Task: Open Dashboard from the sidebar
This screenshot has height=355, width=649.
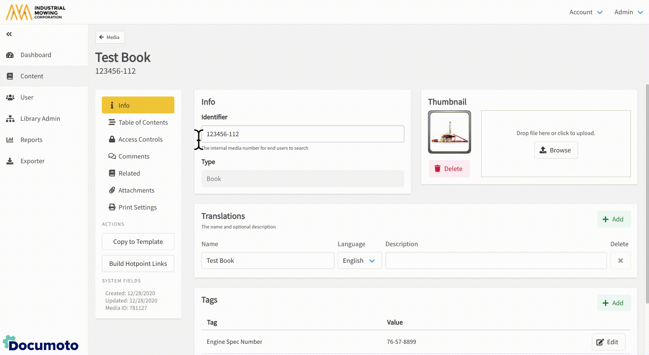Action: click(x=35, y=55)
